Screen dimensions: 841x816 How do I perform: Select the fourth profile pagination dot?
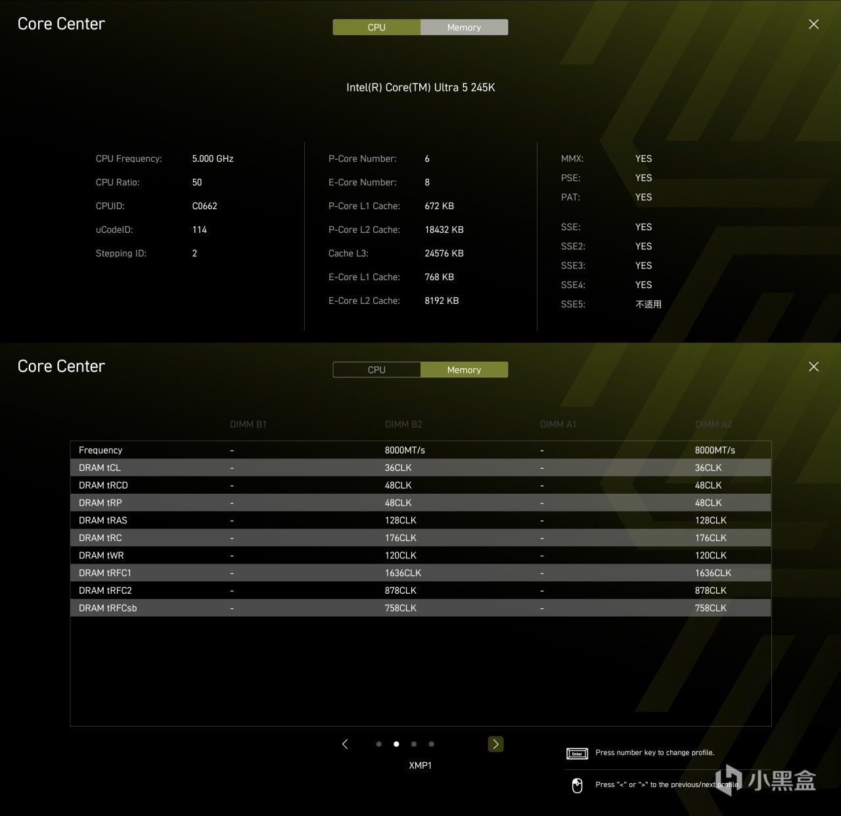(x=431, y=744)
